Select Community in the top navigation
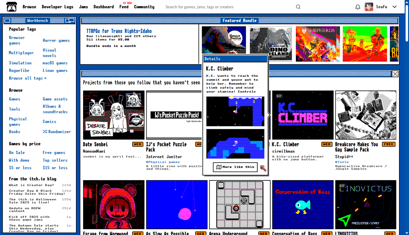Image resolution: width=409 pixels, height=235 pixels. 144,6
